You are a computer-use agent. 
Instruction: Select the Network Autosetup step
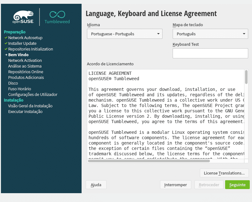tap(25, 38)
